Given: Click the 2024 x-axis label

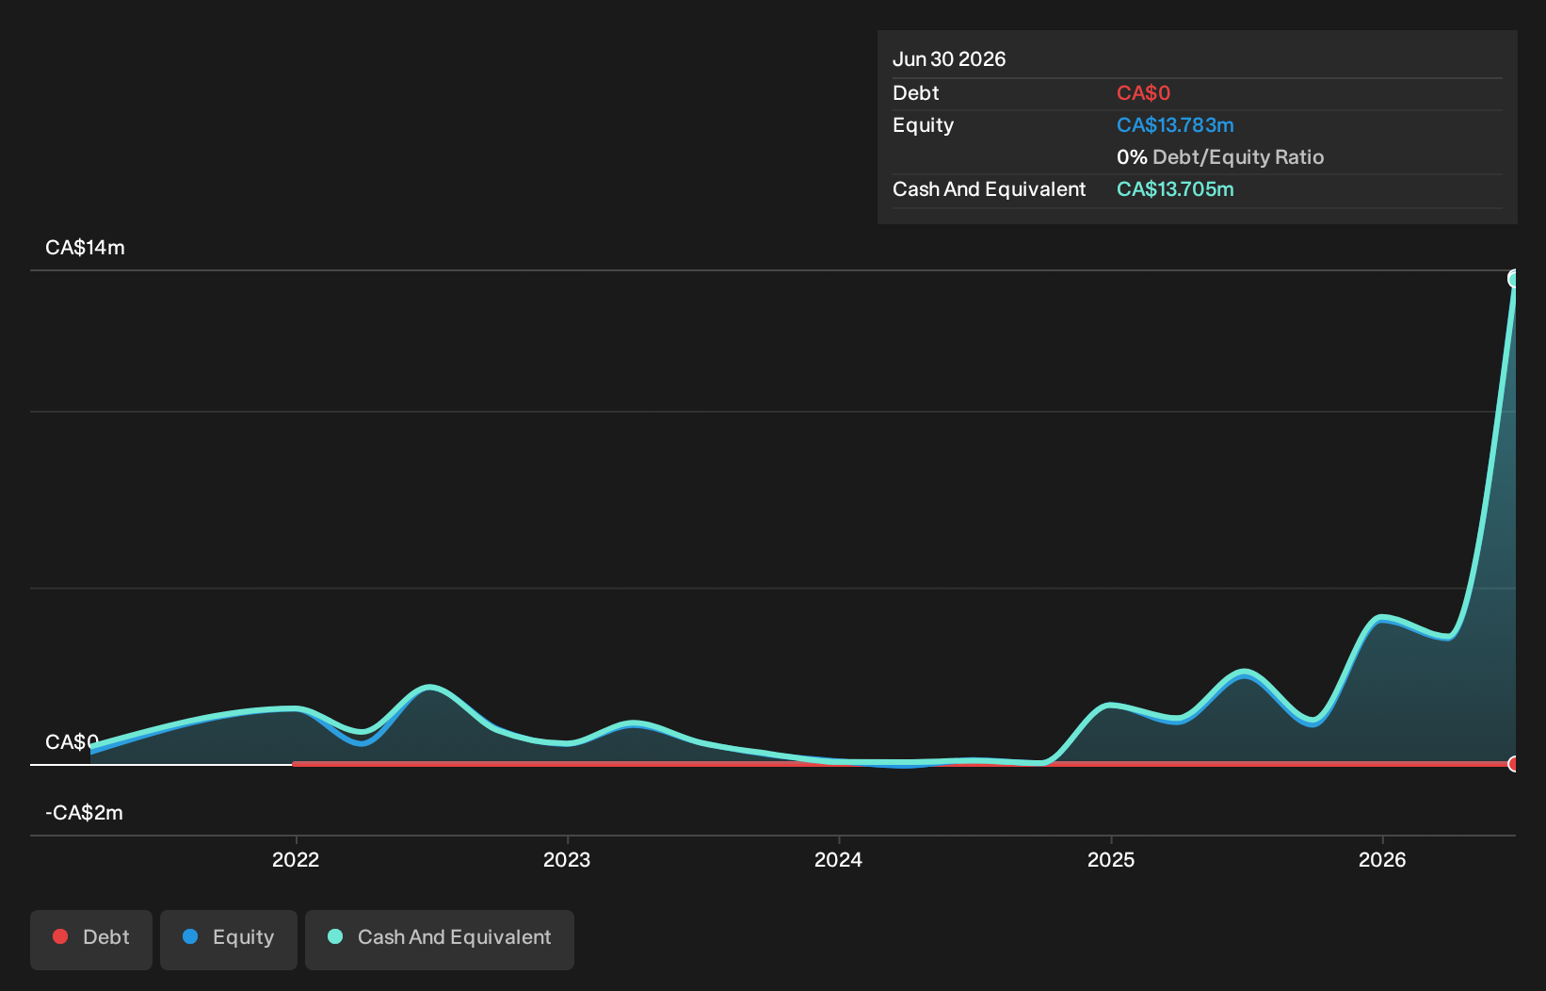Looking at the screenshot, I should pyautogui.click(x=838, y=859).
